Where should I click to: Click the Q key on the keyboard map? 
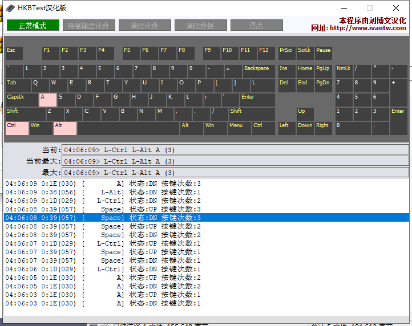41,85
